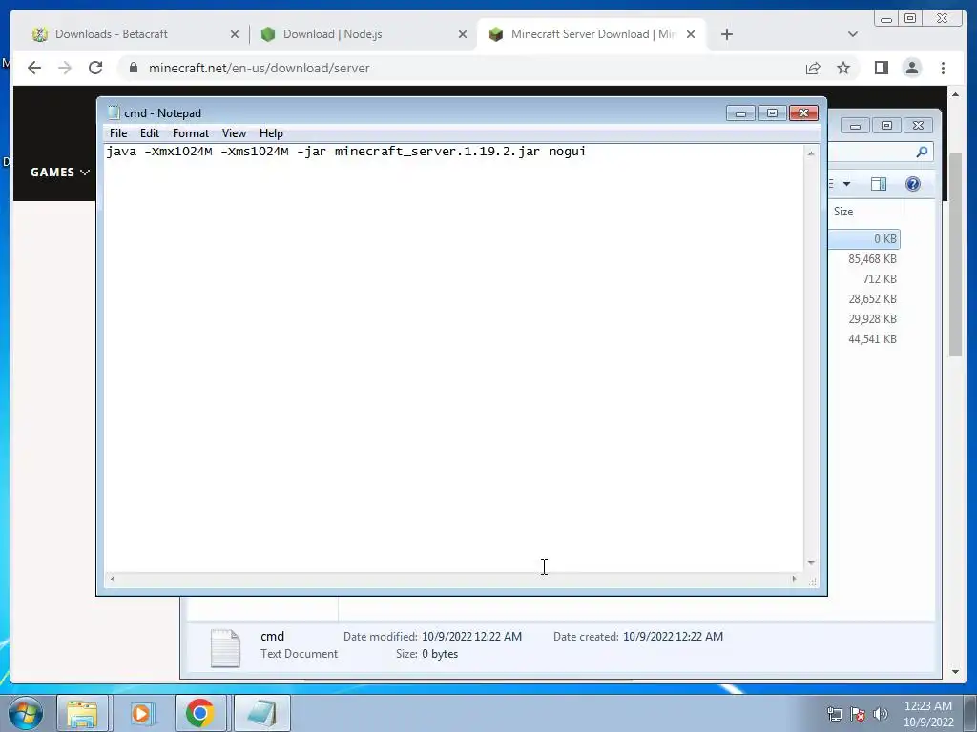View site info lock icon

click(x=133, y=68)
